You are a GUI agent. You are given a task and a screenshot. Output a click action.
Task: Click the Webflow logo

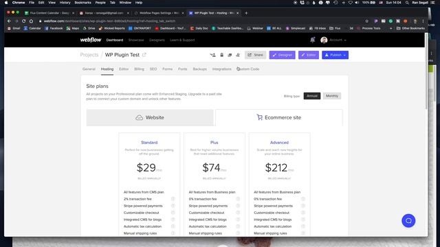(91, 40)
